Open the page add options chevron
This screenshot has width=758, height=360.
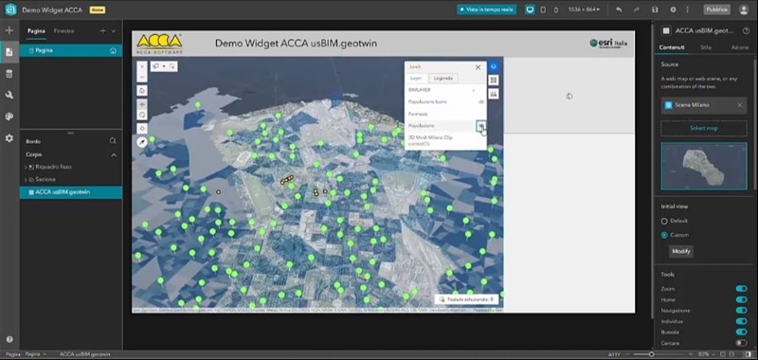pos(114,31)
